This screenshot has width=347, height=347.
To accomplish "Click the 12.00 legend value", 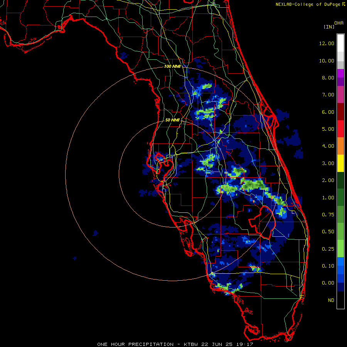I will click(x=327, y=43).
